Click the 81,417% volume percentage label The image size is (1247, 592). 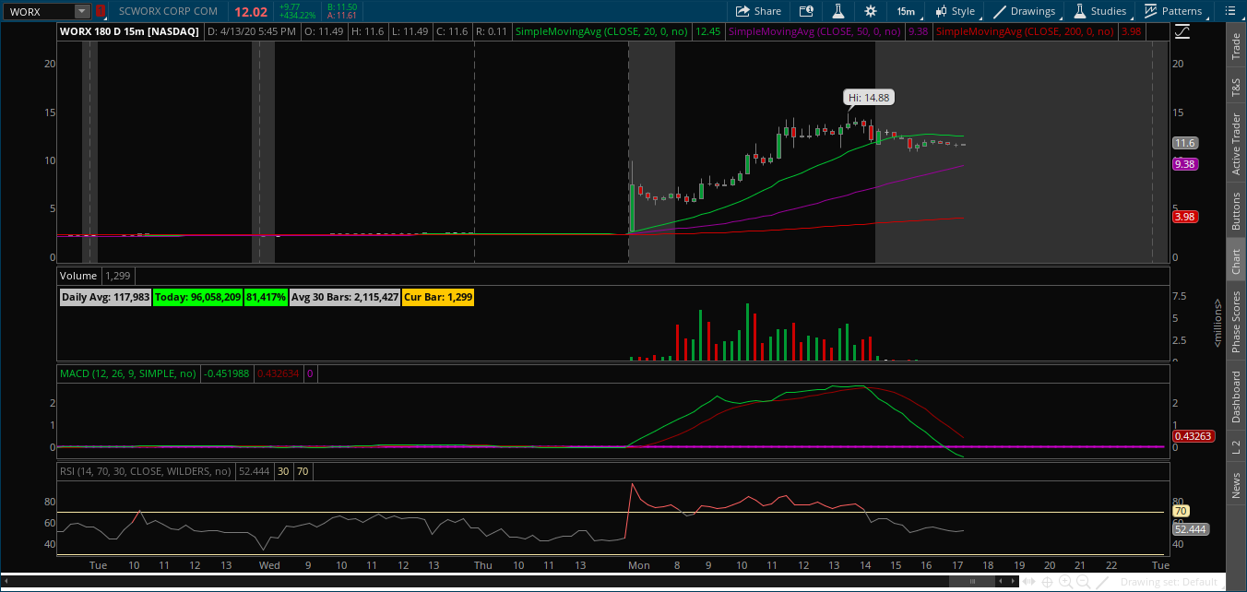[266, 297]
